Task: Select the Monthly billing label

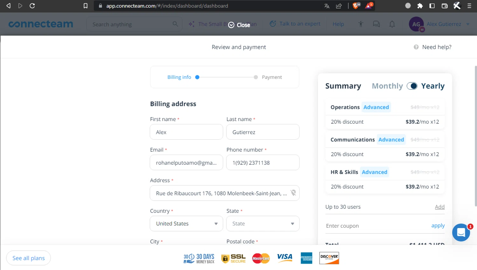Action: click(x=387, y=86)
